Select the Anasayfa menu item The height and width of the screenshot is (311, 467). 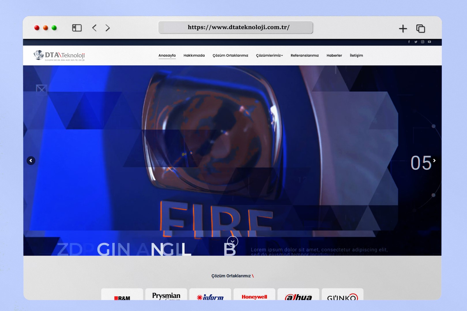167,56
